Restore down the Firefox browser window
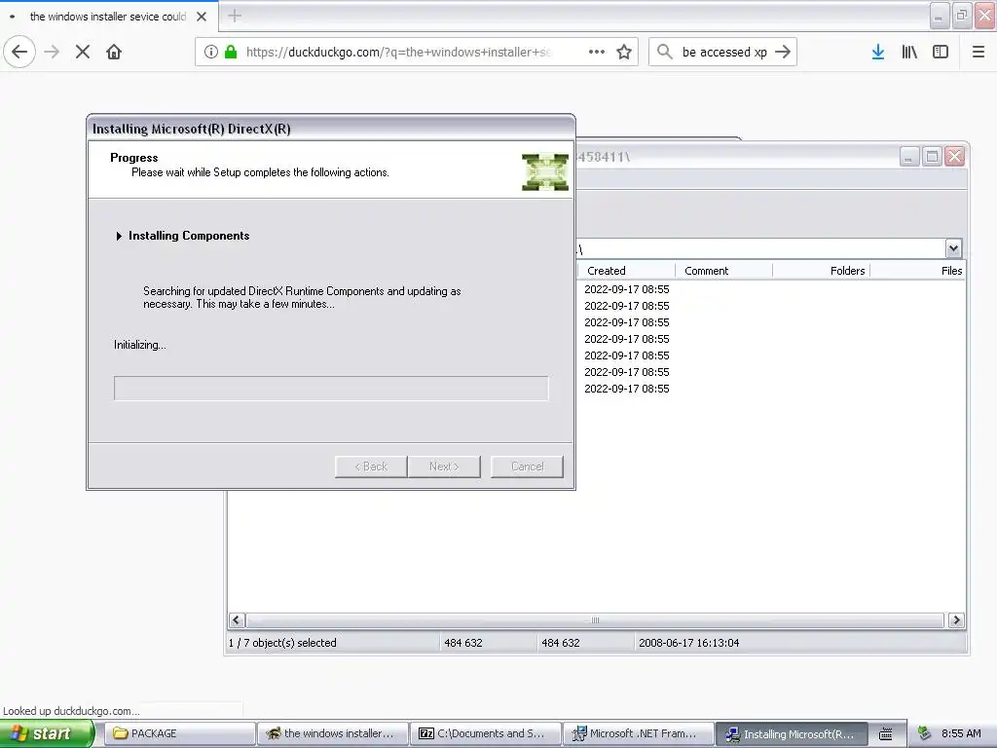Screen dimensions: 997x748 point(962,16)
